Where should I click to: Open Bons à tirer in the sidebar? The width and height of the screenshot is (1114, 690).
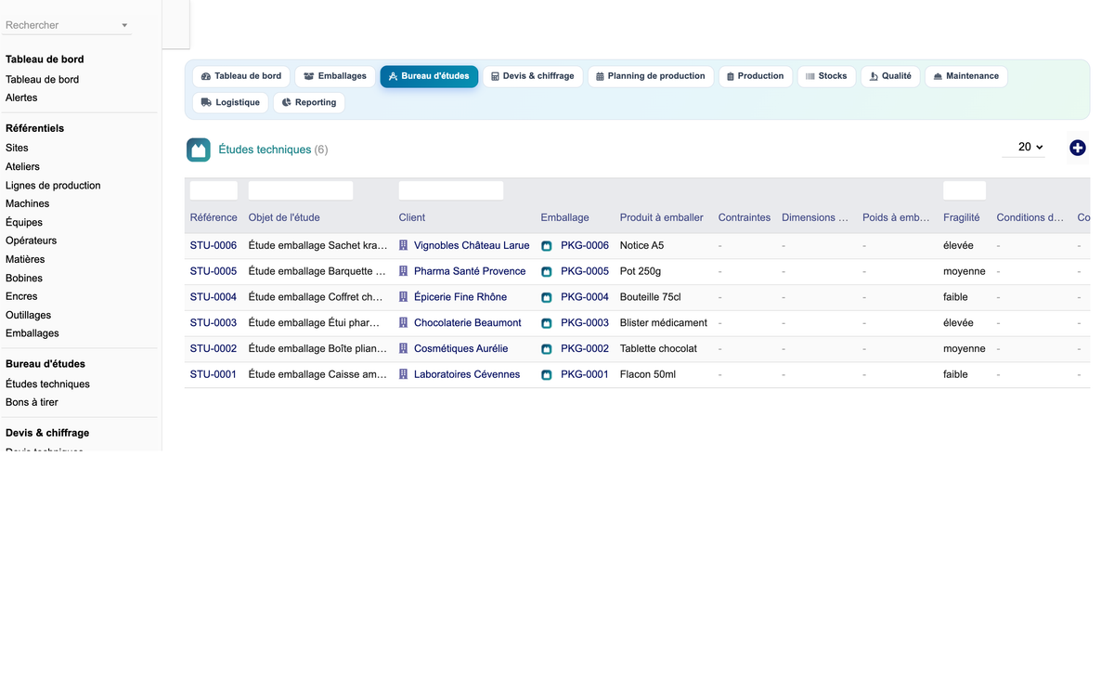pos(32,402)
